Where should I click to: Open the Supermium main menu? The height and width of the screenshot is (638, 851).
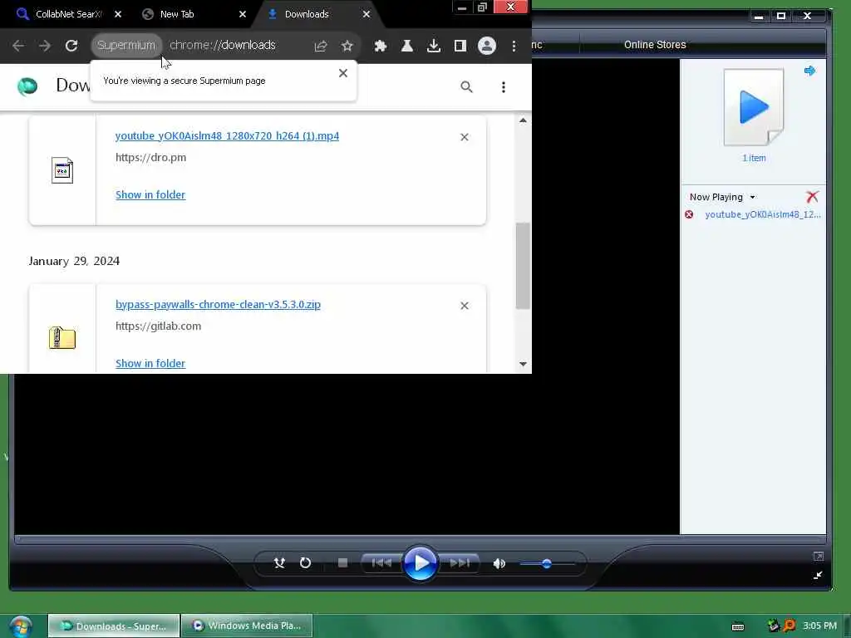pyautogui.click(x=514, y=47)
